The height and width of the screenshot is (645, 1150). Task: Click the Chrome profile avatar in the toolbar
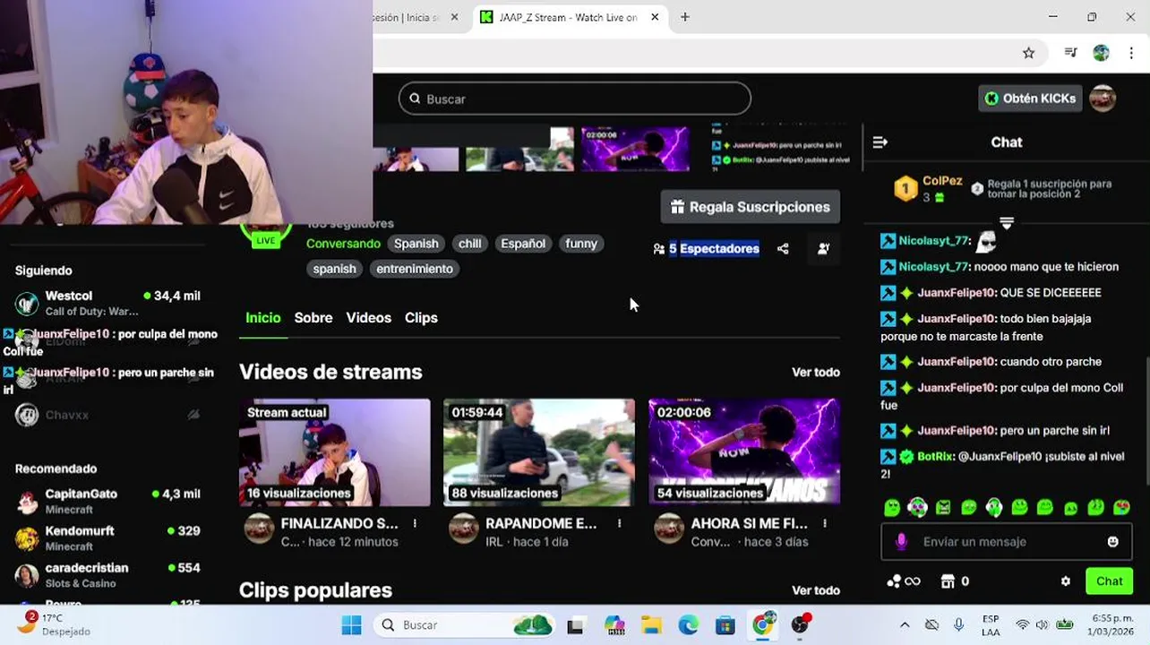point(1102,53)
